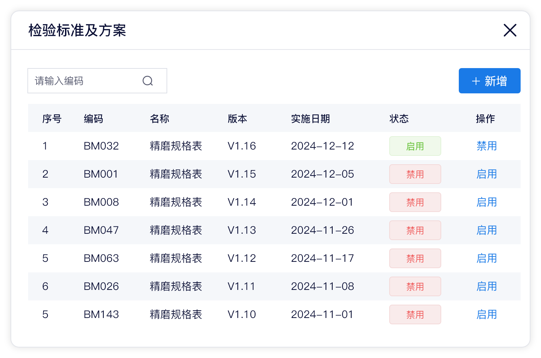The height and width of the screenshot is (358, 541).
Task: Enable BM026 via 启用 link
Action: click(x=487, y=286)
